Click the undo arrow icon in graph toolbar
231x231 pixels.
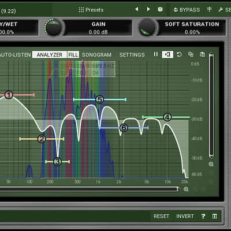coord(179,54)
